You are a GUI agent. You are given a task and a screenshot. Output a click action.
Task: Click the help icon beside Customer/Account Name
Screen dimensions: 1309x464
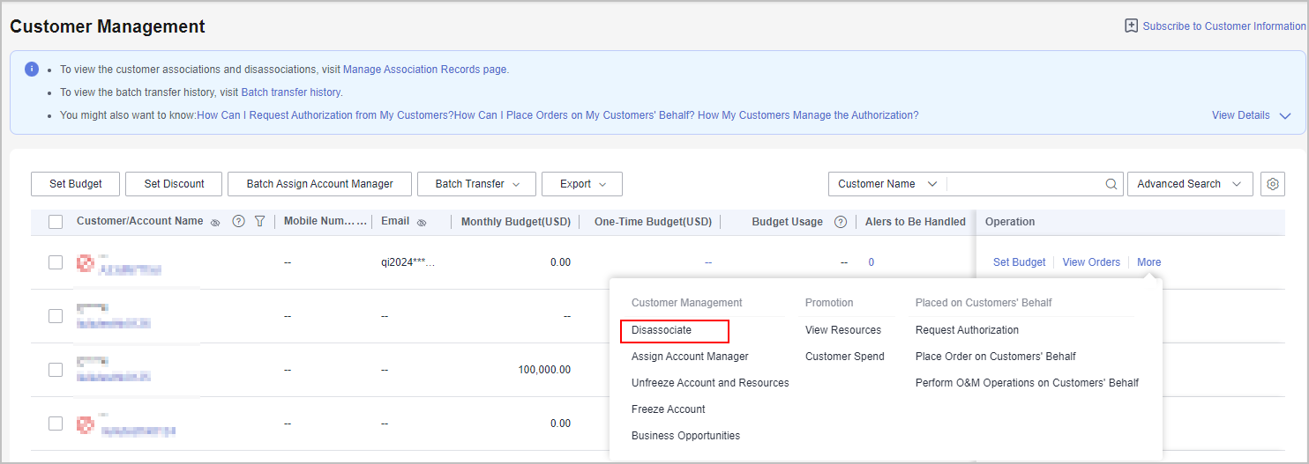tap(238, 222)
